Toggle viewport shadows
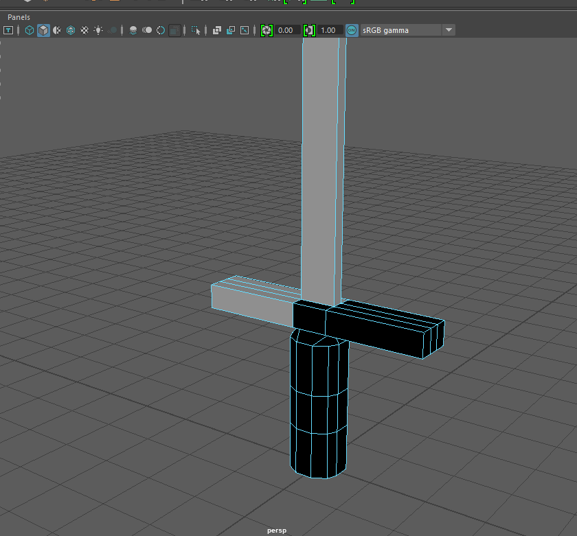 (x=113, y=30)
